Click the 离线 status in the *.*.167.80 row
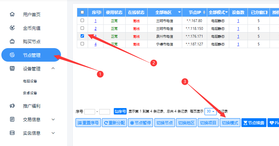The height and width of the screenshot is (146, 279). 136,21
